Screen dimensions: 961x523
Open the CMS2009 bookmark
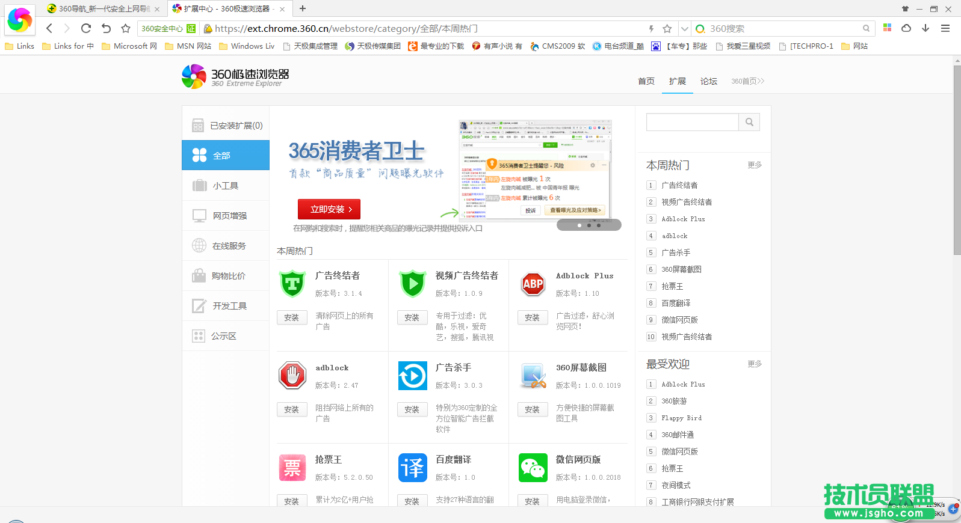tap(558, 46)
